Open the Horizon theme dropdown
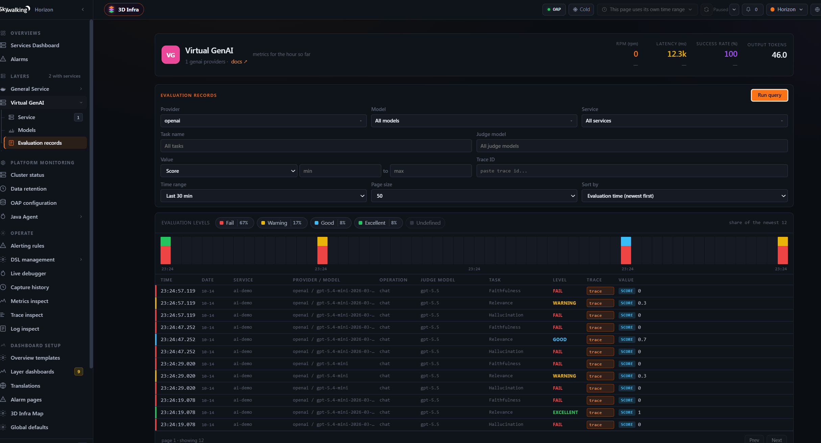821x443 pixels. pos(787,9)
